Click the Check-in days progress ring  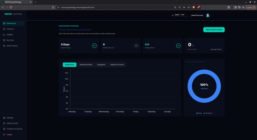point(94,45)
